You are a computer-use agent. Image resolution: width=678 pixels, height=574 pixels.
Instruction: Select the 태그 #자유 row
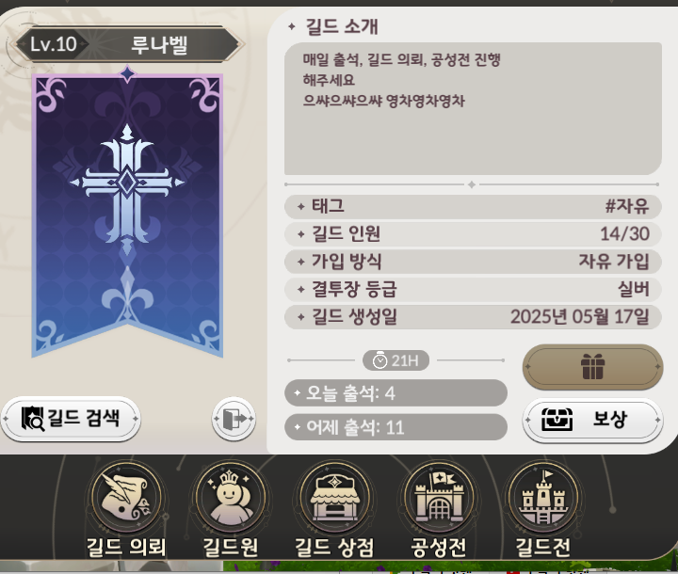click(473, 206)
